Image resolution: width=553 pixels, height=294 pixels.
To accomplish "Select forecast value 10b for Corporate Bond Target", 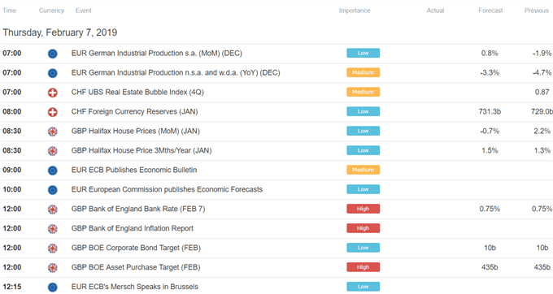I will (490, 248).
